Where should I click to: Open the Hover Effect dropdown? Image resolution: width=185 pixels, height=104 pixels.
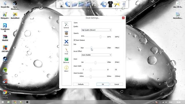pyautogui.click(x=96, y=55)
